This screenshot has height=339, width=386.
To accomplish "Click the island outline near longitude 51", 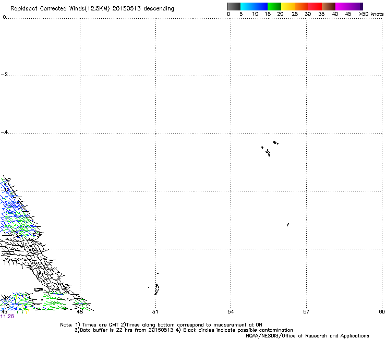I will 157,289.
